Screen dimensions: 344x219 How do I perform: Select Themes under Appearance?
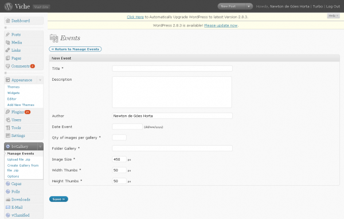(13, 87)
